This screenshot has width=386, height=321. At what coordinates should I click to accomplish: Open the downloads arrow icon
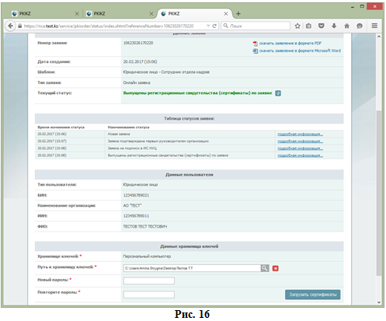pyautogui.click(x=334, y=26)
